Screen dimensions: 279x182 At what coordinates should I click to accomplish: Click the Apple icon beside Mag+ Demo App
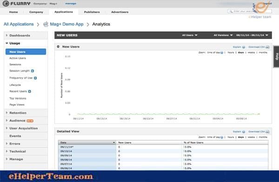[x=46, y=24]
